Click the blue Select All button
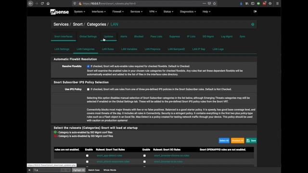 pos(224,141)
